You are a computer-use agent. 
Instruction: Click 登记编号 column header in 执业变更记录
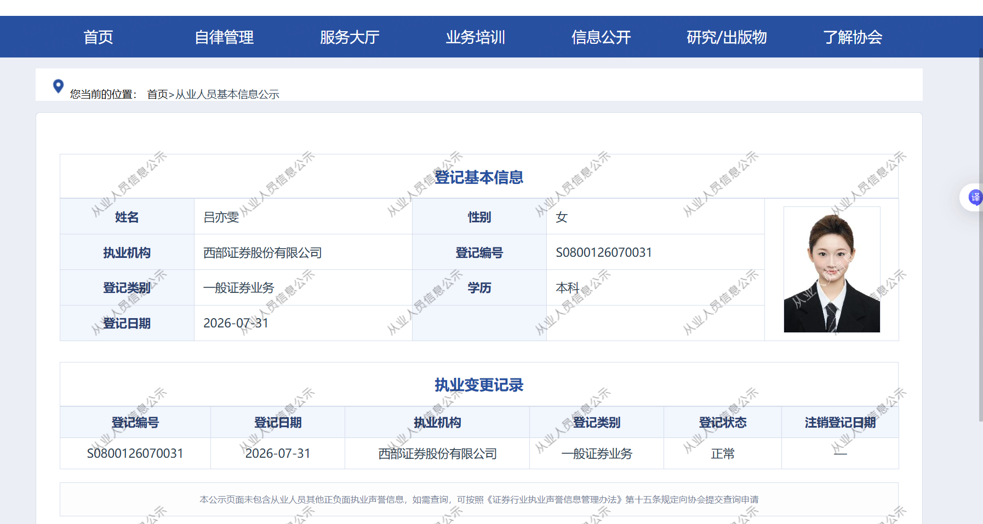coord(135,423)
